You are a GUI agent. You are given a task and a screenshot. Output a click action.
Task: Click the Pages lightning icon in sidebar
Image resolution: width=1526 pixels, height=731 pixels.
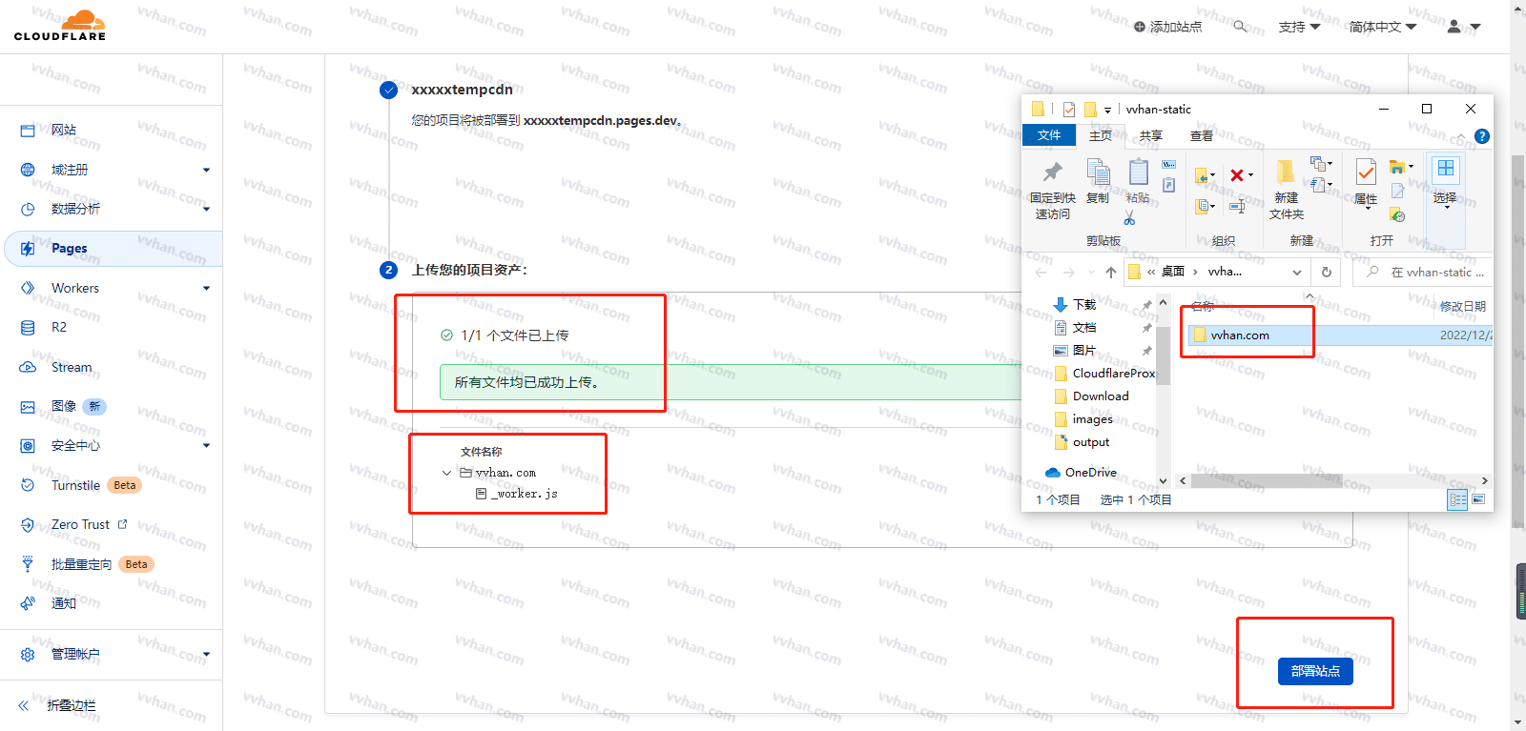point(28,249)
